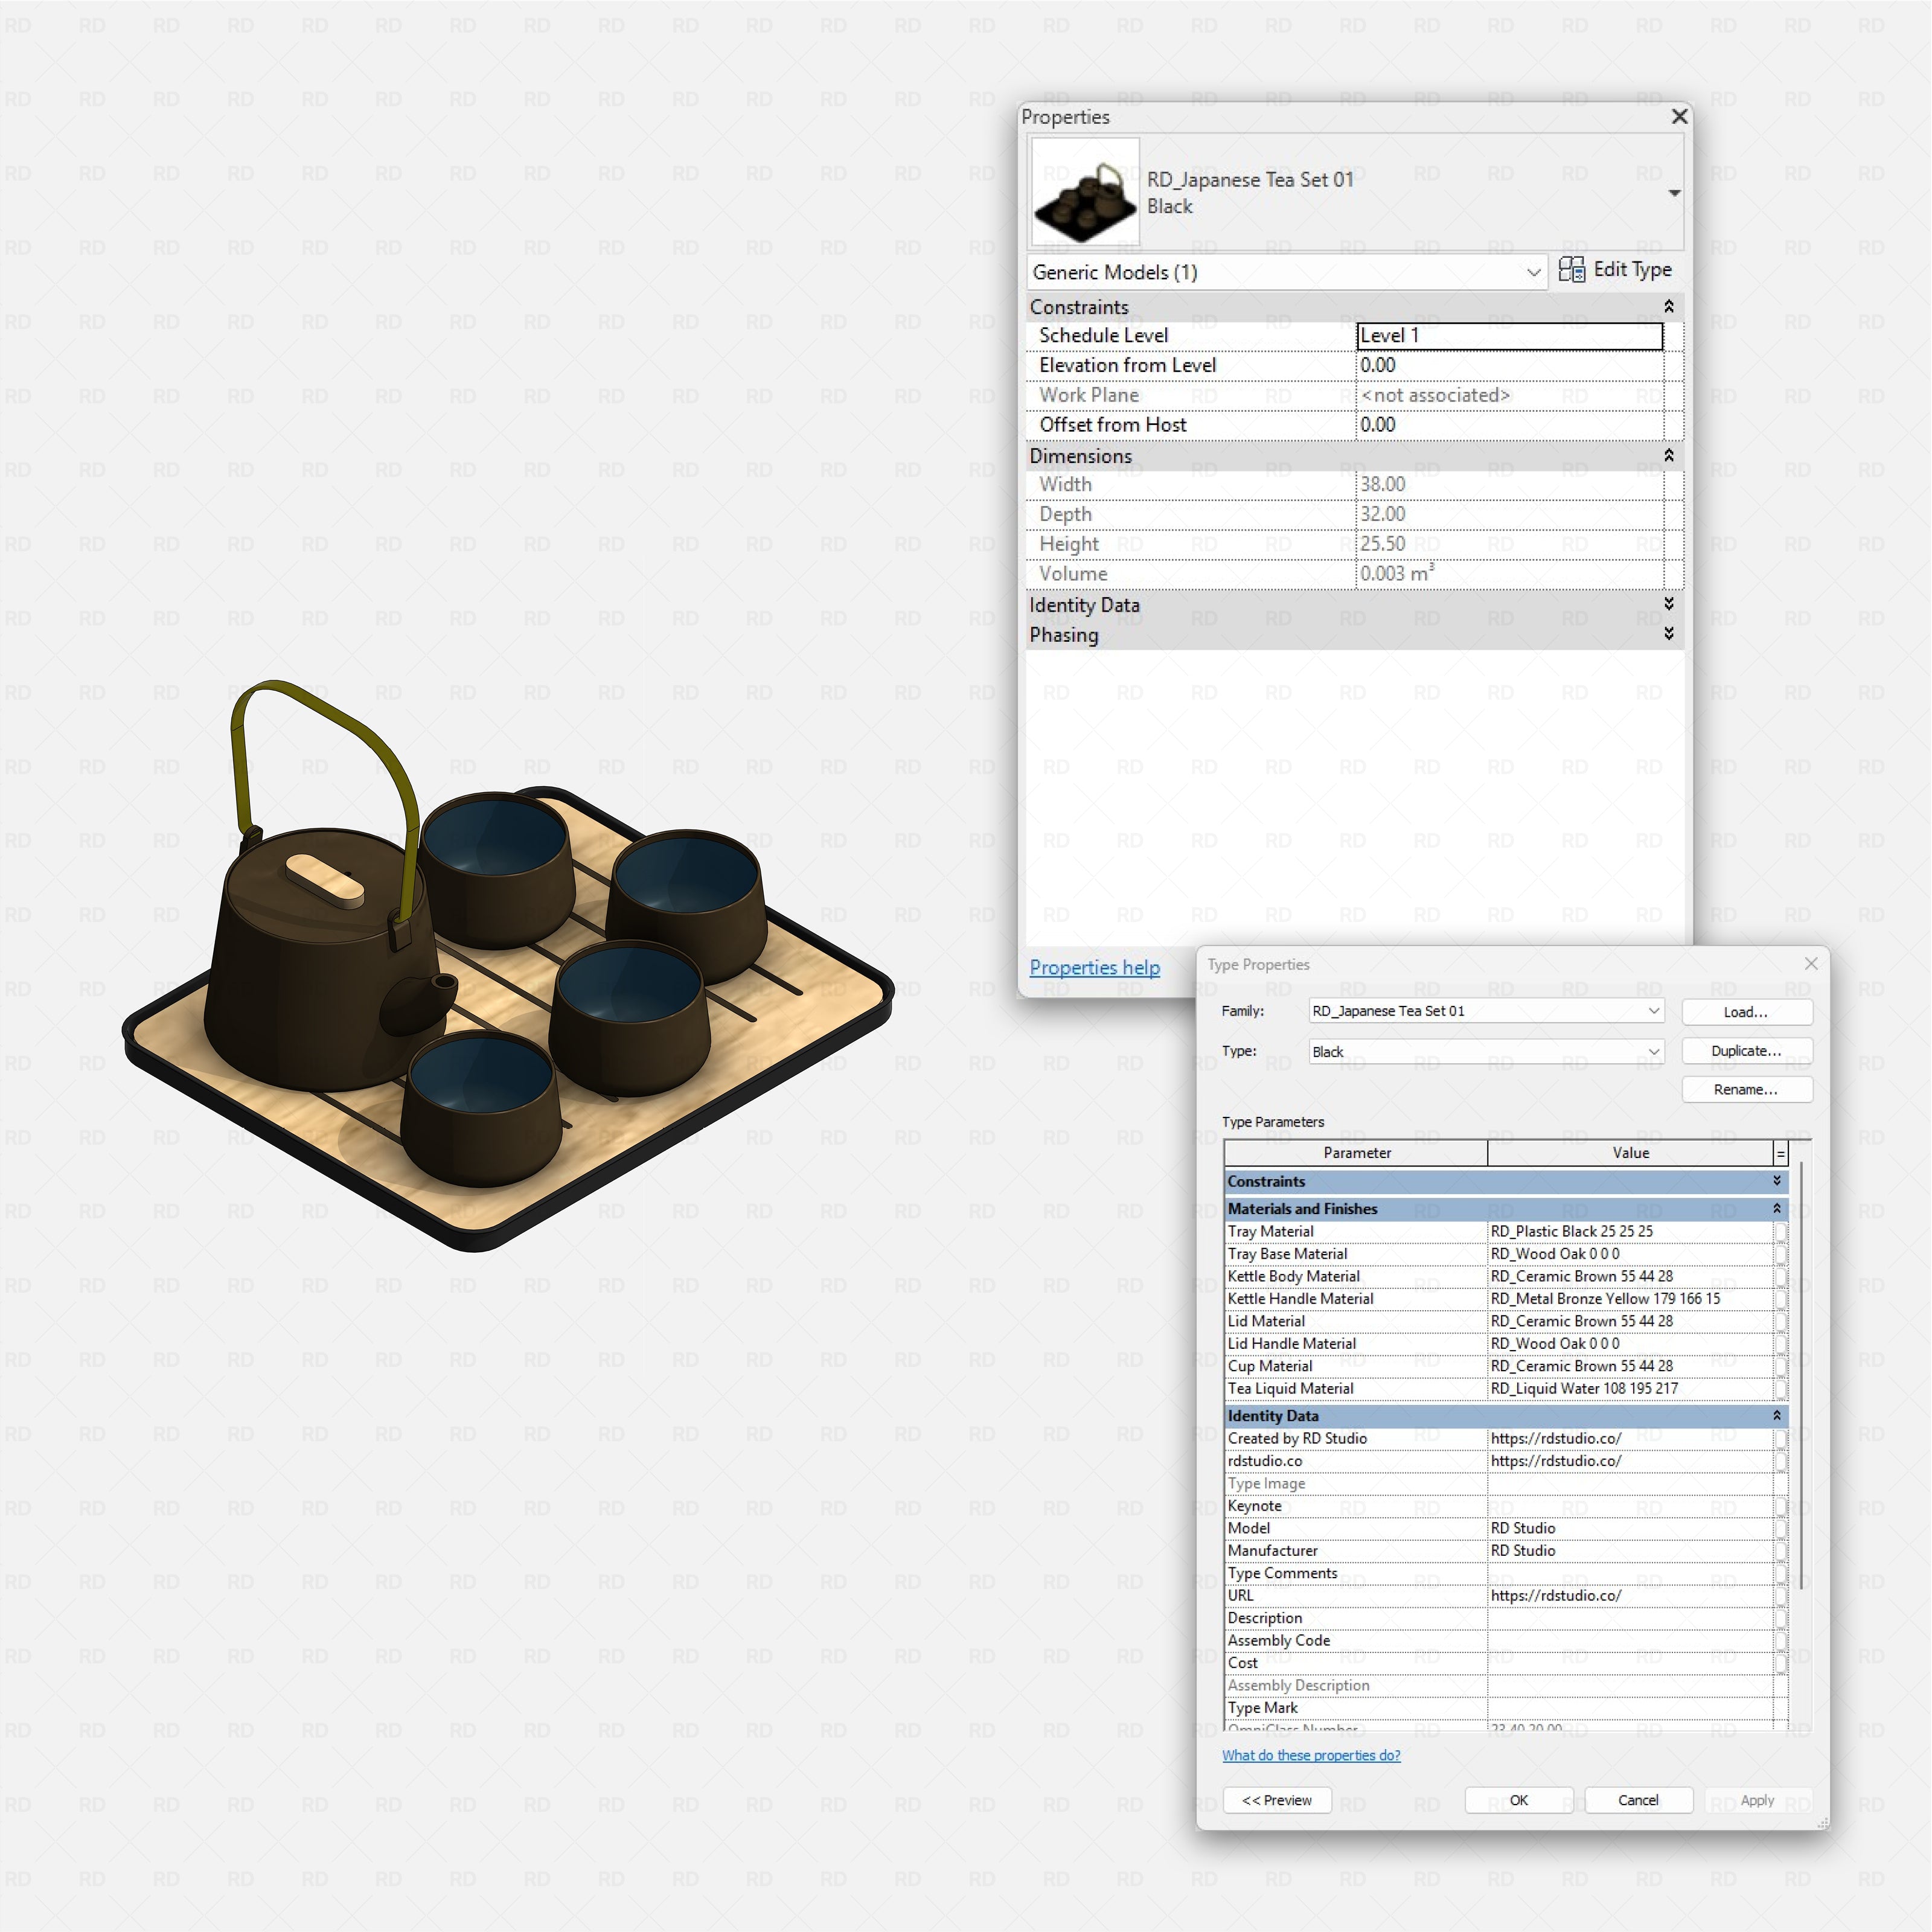
Task: Click the Load... button
Action: tap(1746, 1012)
